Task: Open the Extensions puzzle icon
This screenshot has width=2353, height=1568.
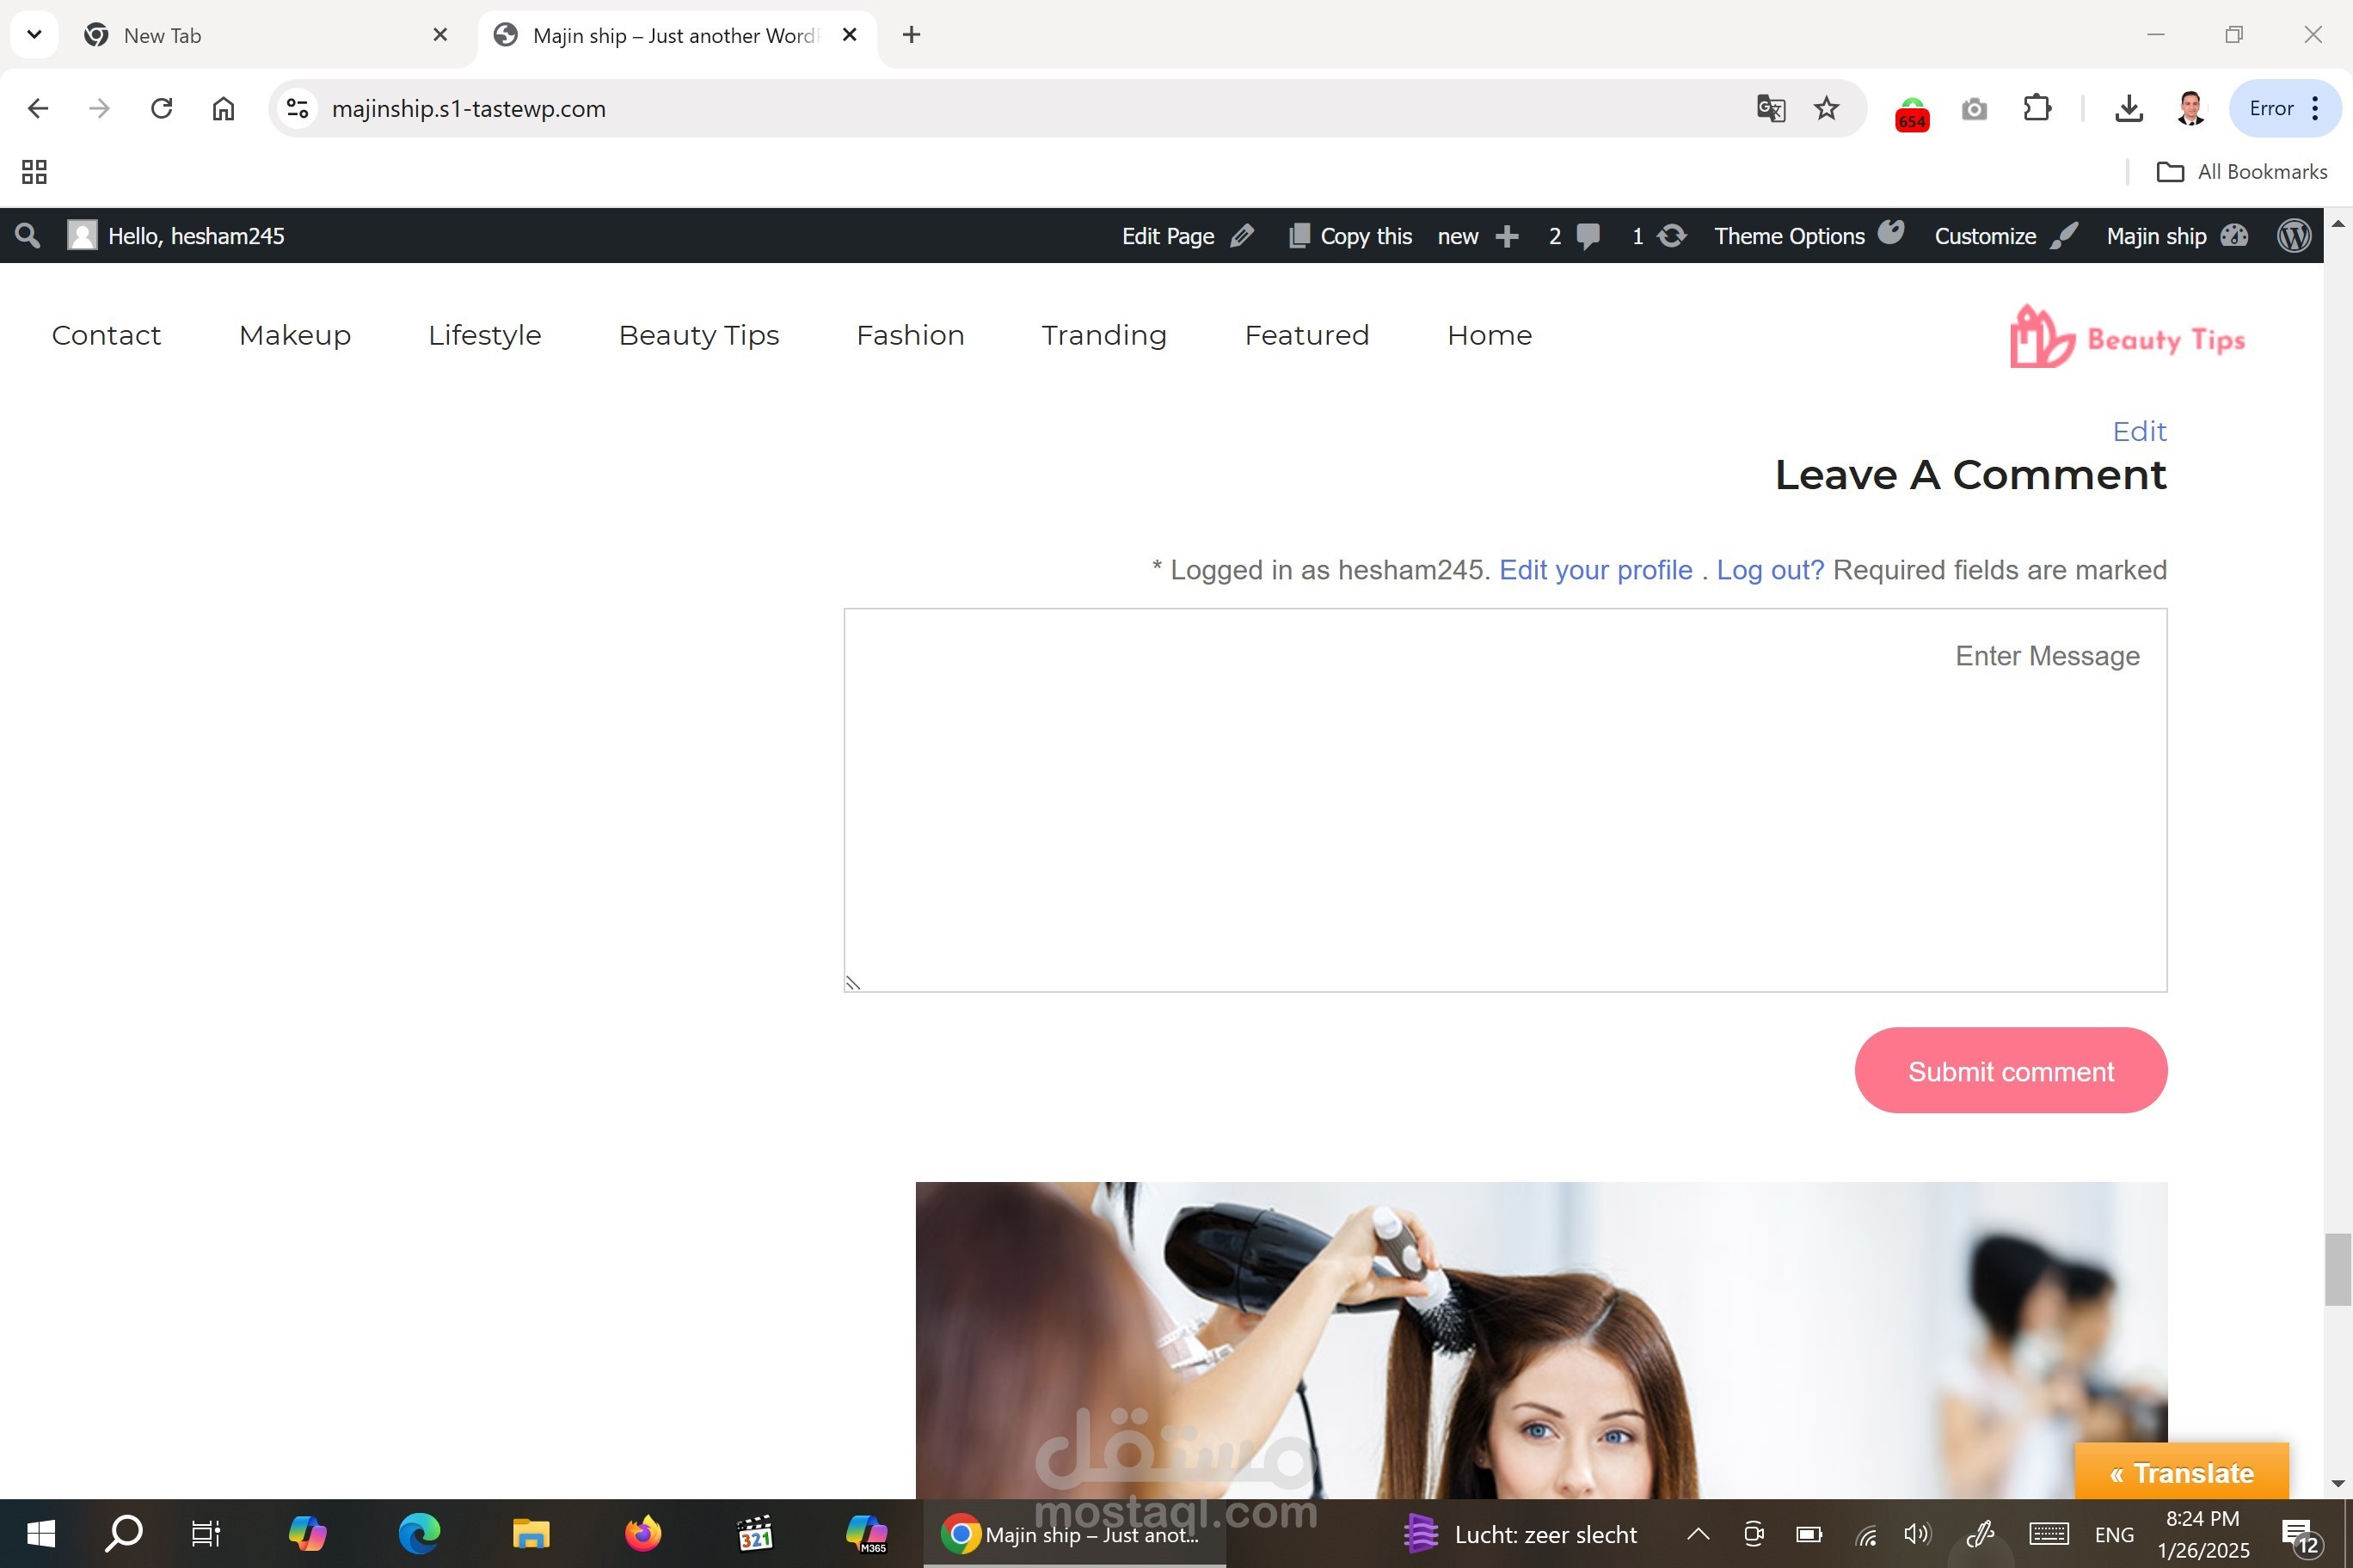Action: [2037, 108]
